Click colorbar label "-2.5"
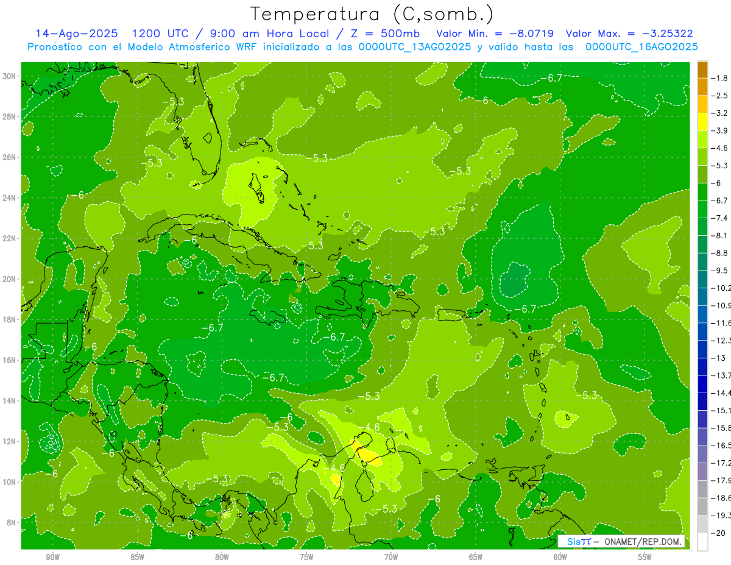Screen dimensions: 731x565 coord(721,96)
